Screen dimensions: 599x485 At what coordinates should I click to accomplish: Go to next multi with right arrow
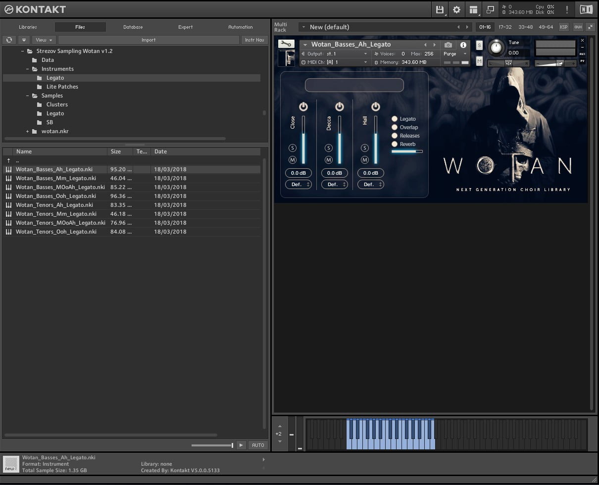467,27
